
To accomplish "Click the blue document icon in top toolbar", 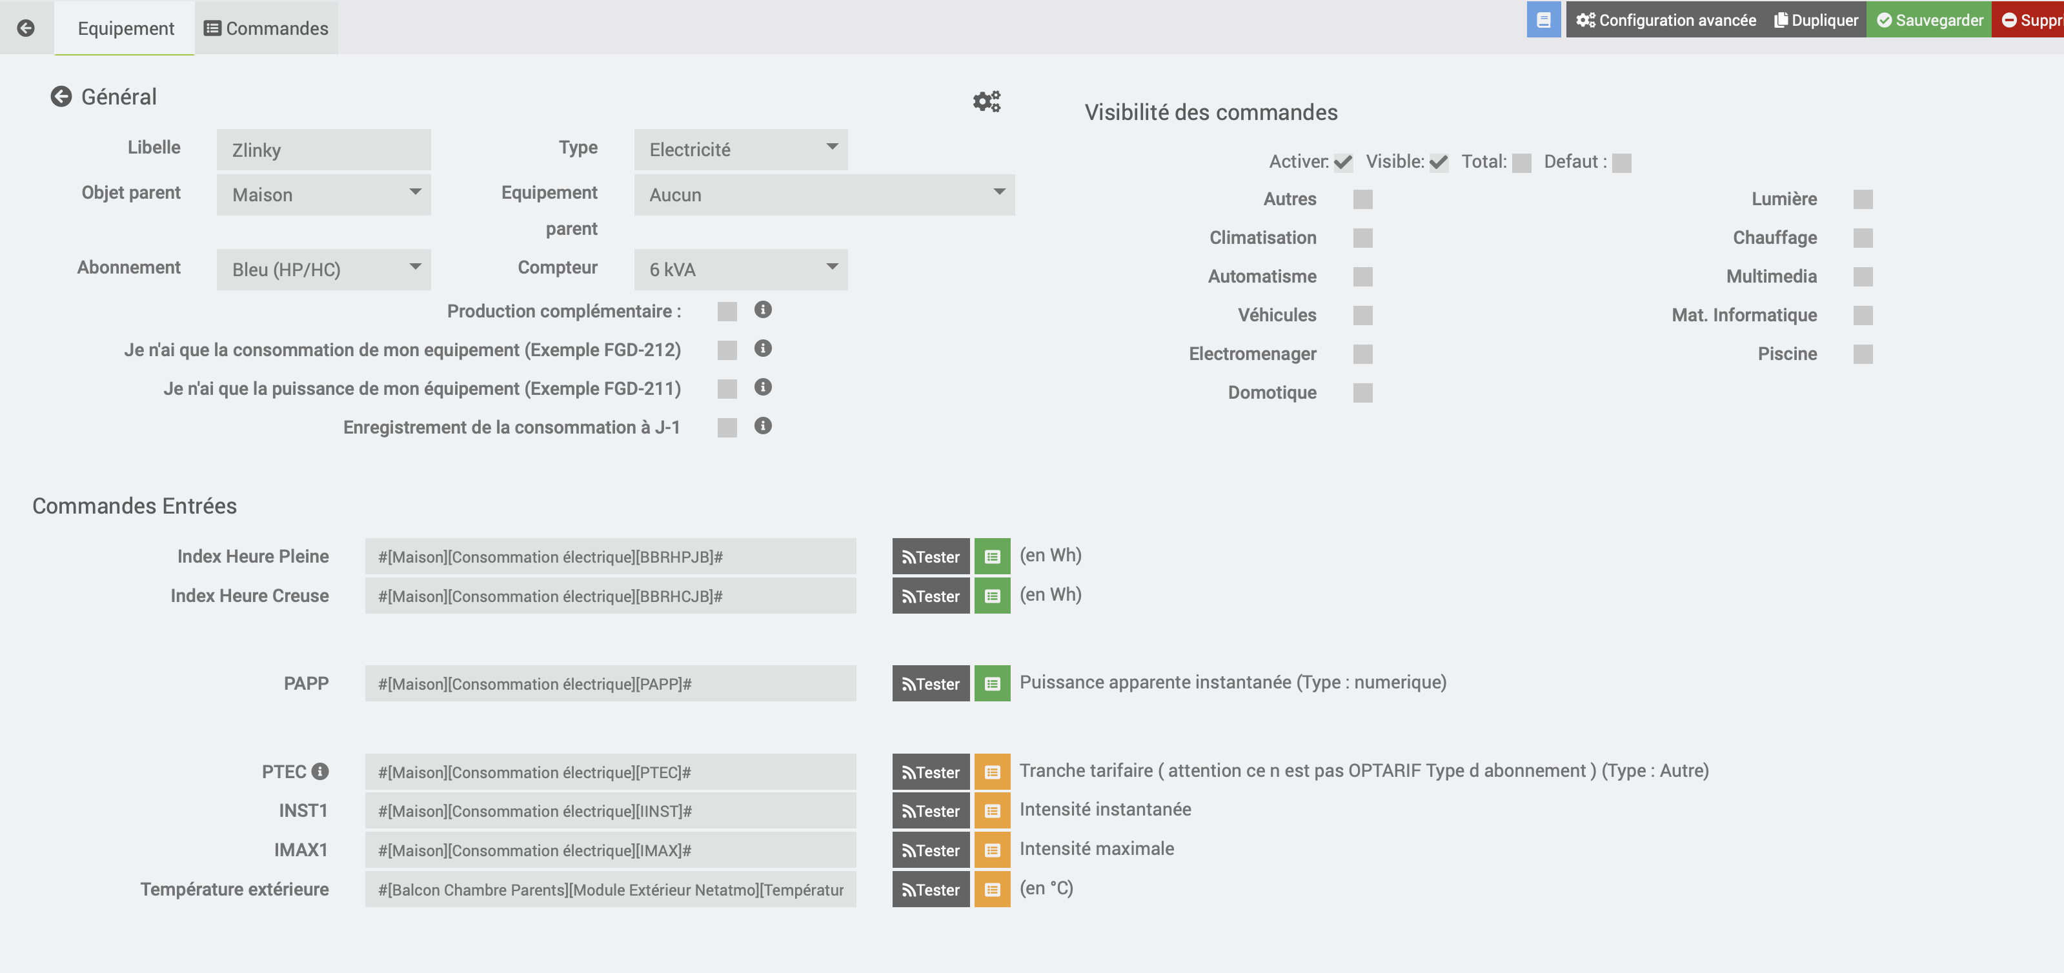I will (1543, 19).
